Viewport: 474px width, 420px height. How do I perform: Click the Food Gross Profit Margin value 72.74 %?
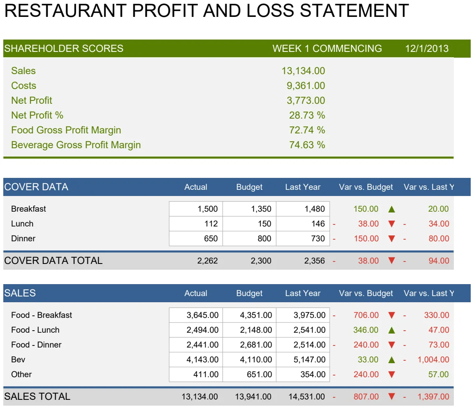pos(307,130)
